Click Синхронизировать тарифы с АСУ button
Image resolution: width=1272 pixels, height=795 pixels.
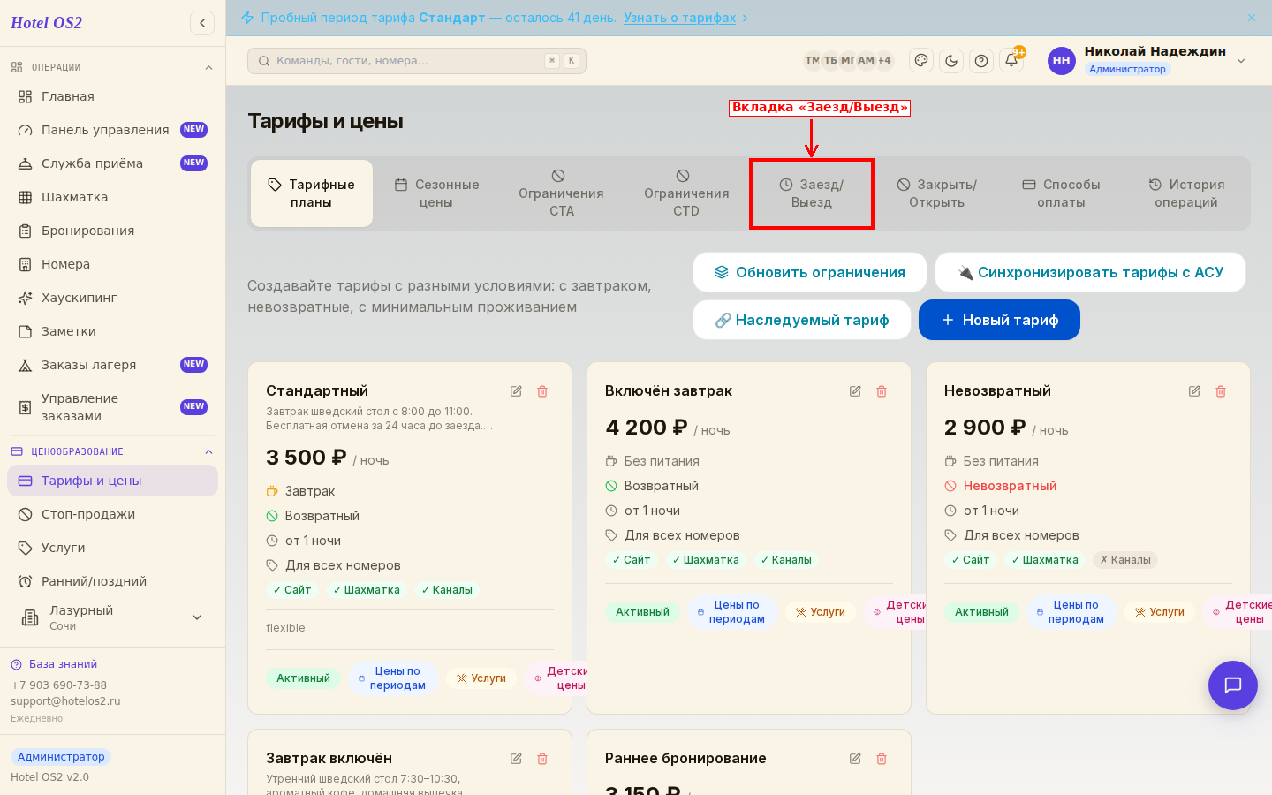tap(1090, 272)
